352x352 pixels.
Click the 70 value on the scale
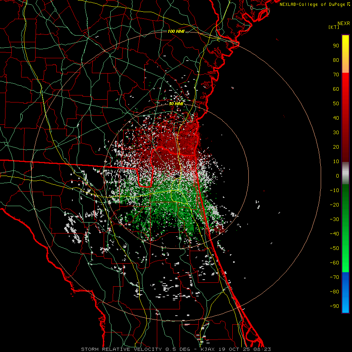(336, 75)
